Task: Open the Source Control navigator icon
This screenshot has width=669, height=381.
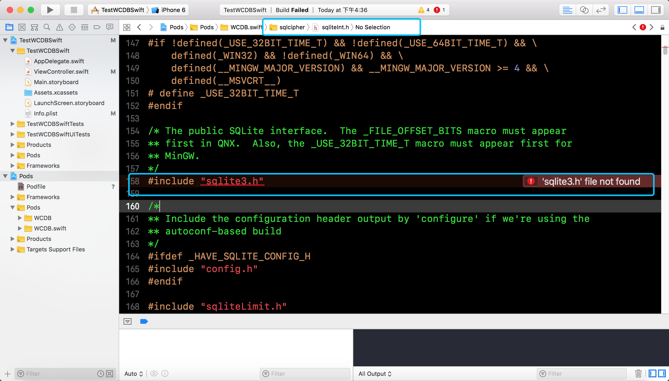Action: click(22, 27)
